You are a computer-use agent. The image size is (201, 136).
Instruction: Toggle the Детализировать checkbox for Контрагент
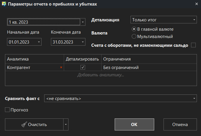click(83, 68)
